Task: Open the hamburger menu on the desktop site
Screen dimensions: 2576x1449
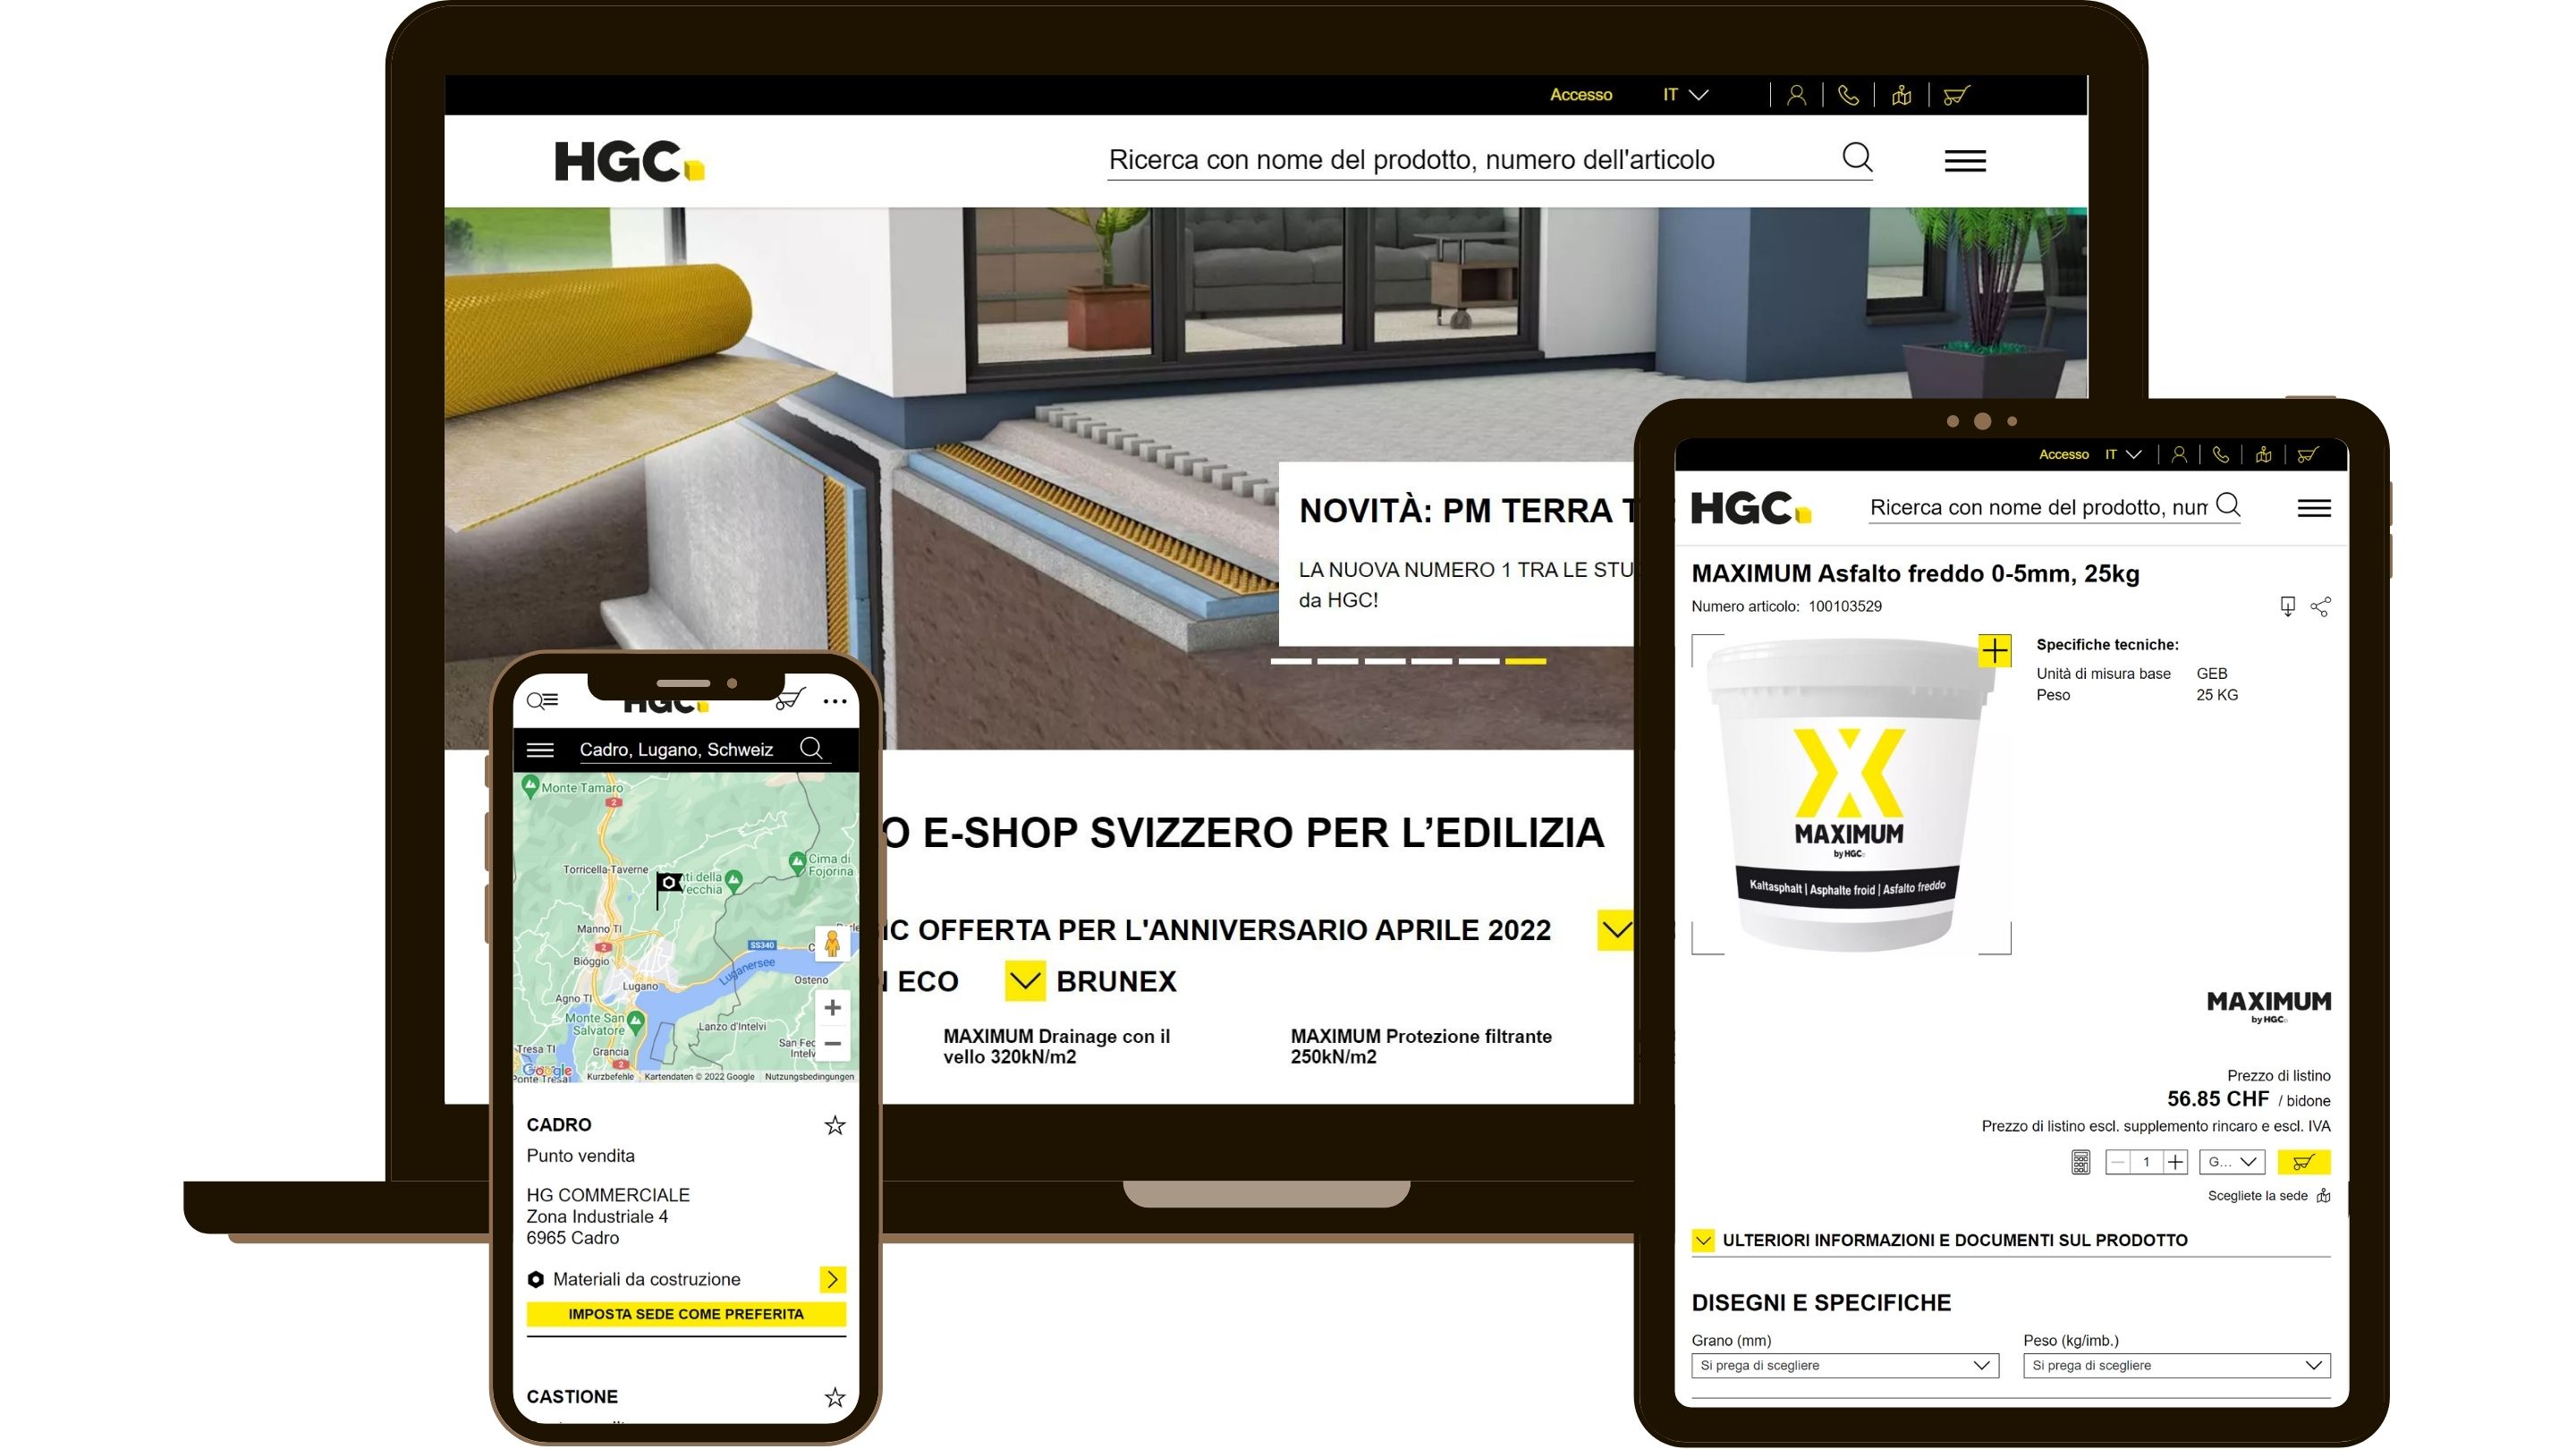Action: (x=1963, y=160)
